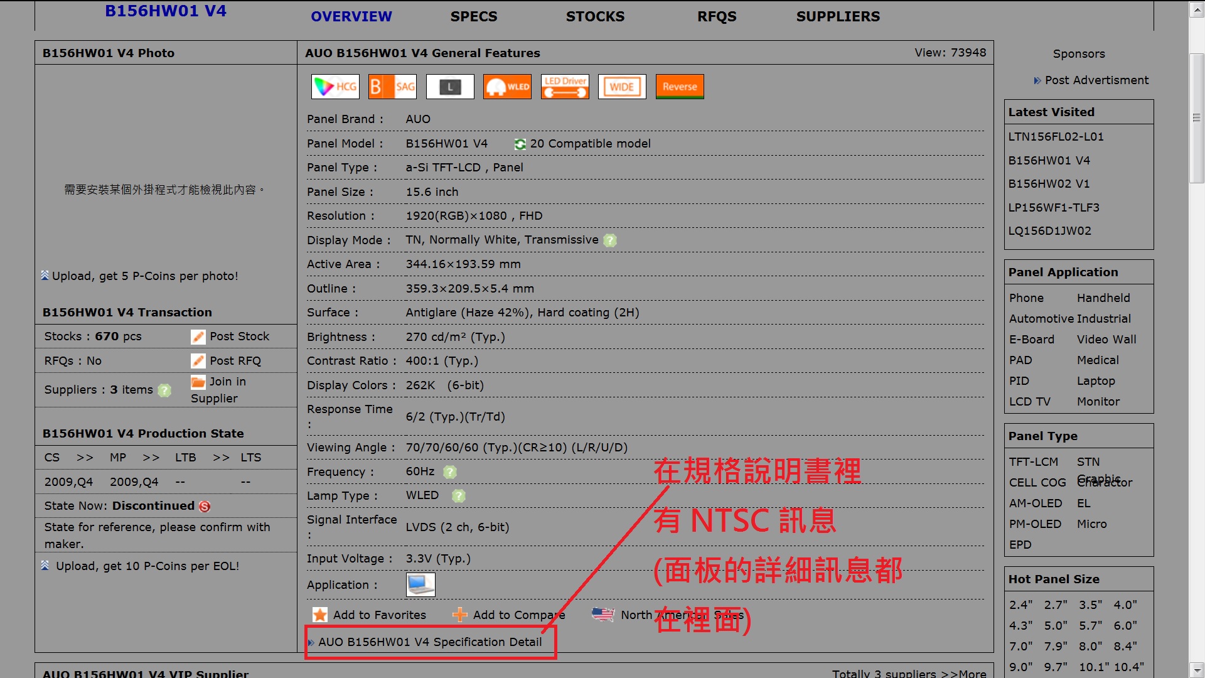Screen dimensions: 1205x678
Task: Click Upload, get 10 P-Coins per EOL
Action: click(x=147, y=566)
